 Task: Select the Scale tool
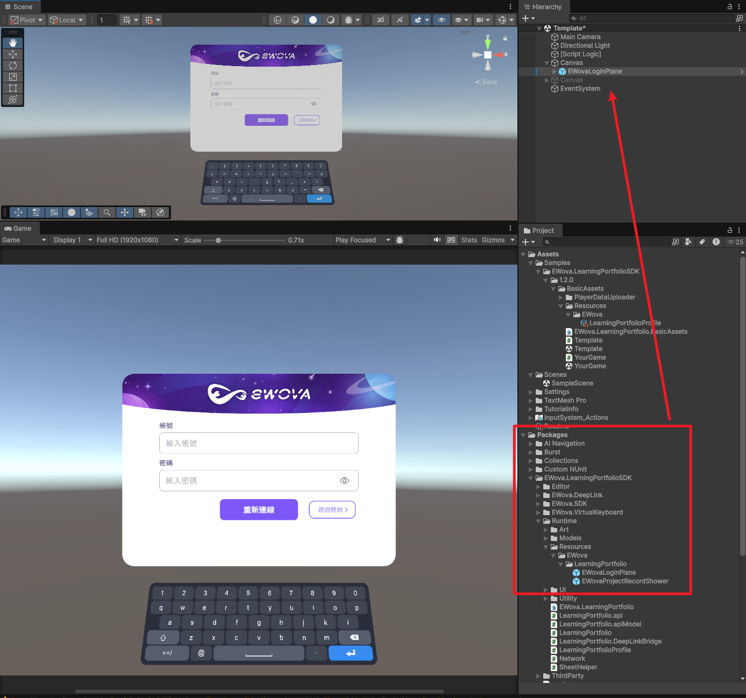pos(13,76)
